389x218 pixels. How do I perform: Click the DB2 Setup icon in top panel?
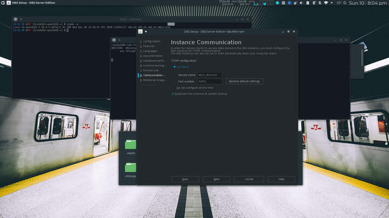[9, 3]
